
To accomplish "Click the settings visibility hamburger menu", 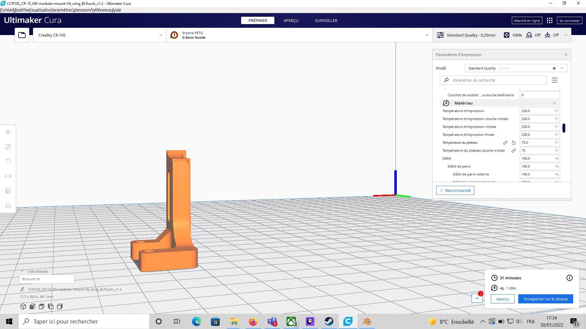I will [x=555, y=80].
